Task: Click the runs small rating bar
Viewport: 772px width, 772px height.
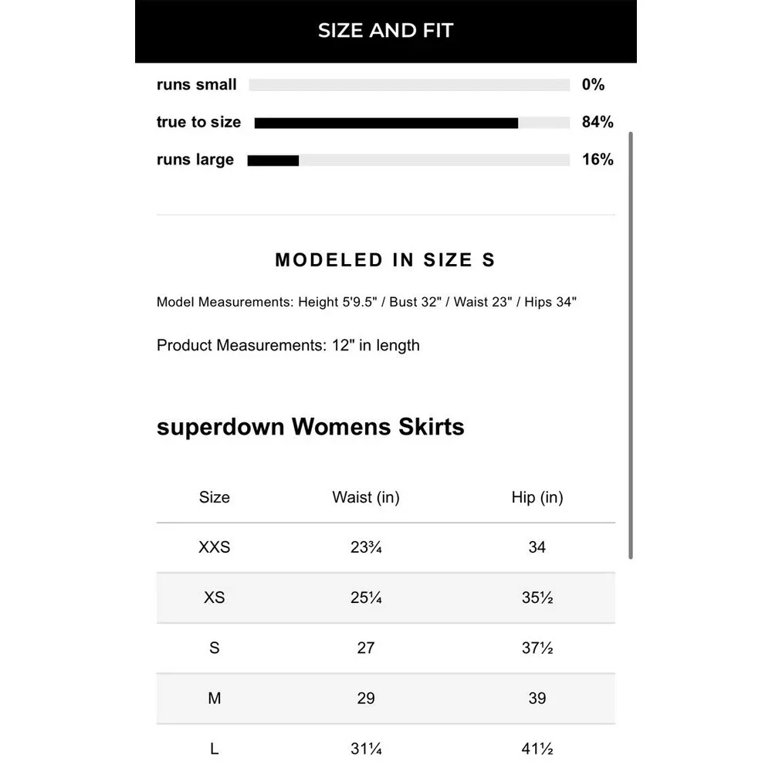Action: pos(409,85)
